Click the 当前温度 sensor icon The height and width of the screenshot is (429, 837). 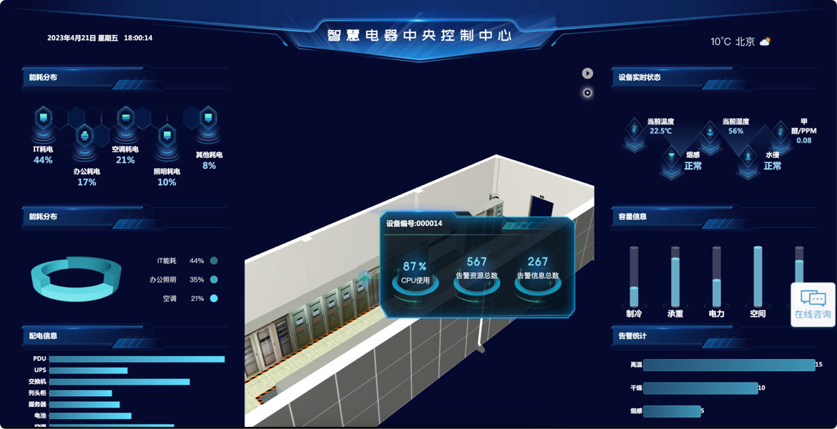[633, 132]
